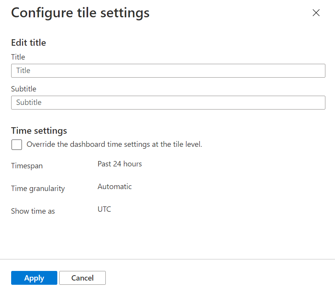This screenshot has width=335, height=289.
Task: Click the 'Override the dashboard time settings' label text
Action: pyautogui.click(x=114, y=144)
